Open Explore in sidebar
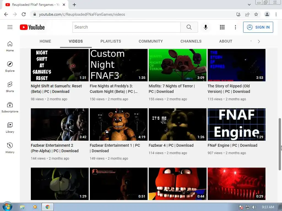 pos(10,67)
